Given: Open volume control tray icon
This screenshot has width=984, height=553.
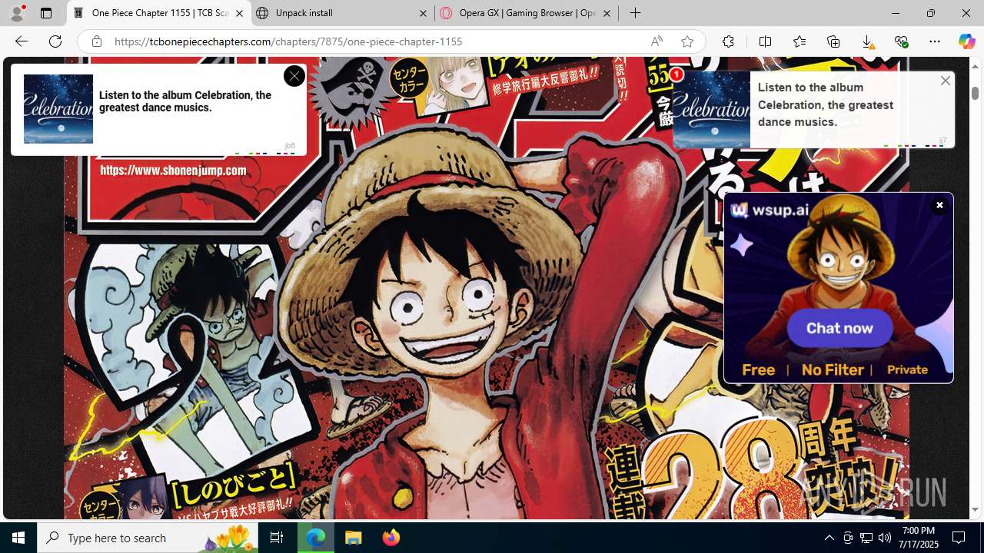Looking at the screenshot, I should point(885,538).
